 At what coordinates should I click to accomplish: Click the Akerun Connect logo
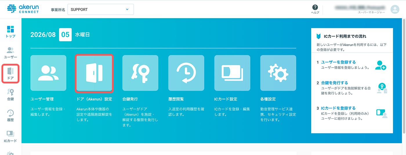[22, 9]
